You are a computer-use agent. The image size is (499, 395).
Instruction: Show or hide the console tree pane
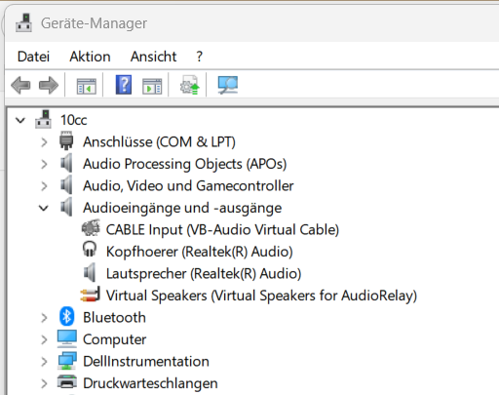87,86
